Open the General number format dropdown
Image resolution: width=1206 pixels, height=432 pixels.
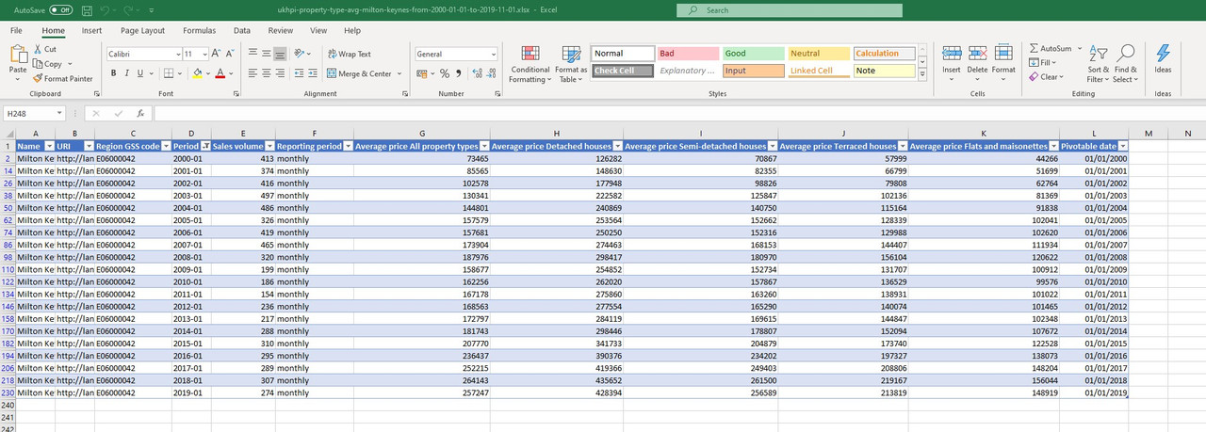click(x=492, y=54)
